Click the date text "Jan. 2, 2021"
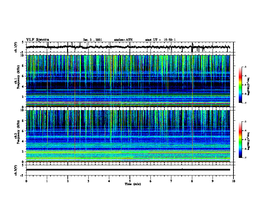The height and width of the screenshot is (203, 263). (x=93, y=40)
